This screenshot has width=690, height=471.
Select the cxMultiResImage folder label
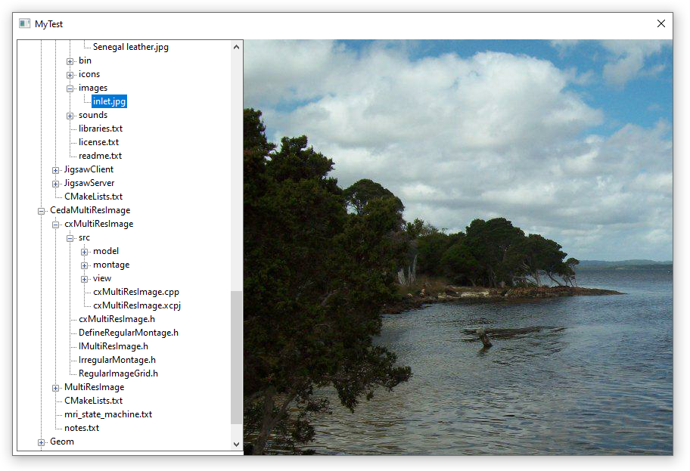[x=98, y=224]
